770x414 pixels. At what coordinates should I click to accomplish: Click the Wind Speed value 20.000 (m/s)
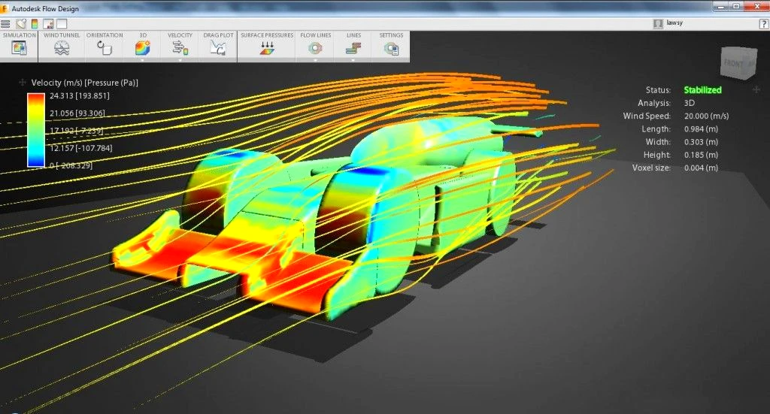click(x=707, y=116)
